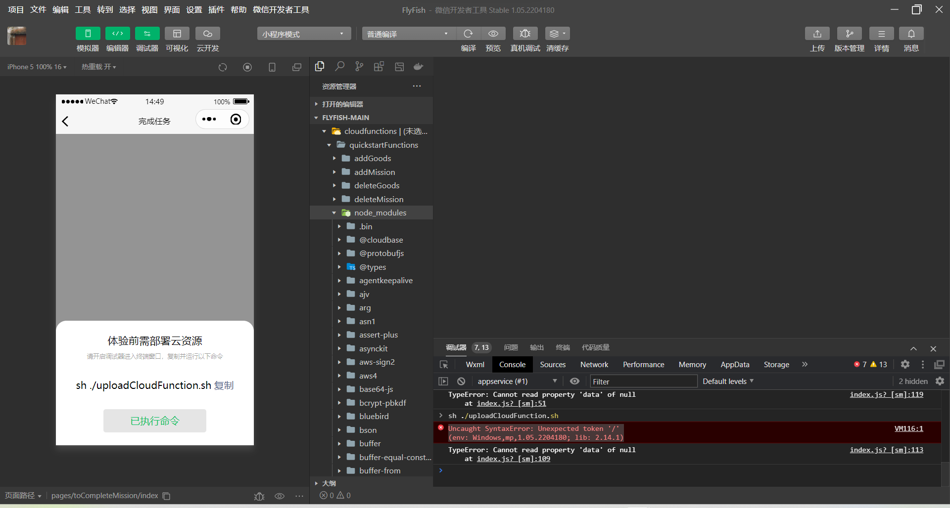The height and width of the screenshot is (508, 950).
Task: Show more devtools tabs chevron
Action: tap(805, 365)
